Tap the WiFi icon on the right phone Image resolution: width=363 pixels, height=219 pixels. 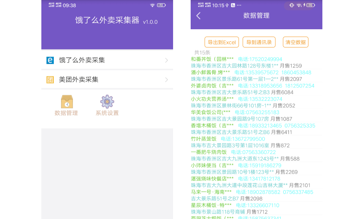pos(299,5)
